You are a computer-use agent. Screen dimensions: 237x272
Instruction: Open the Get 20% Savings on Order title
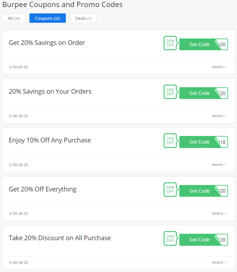tap(47, 43)
